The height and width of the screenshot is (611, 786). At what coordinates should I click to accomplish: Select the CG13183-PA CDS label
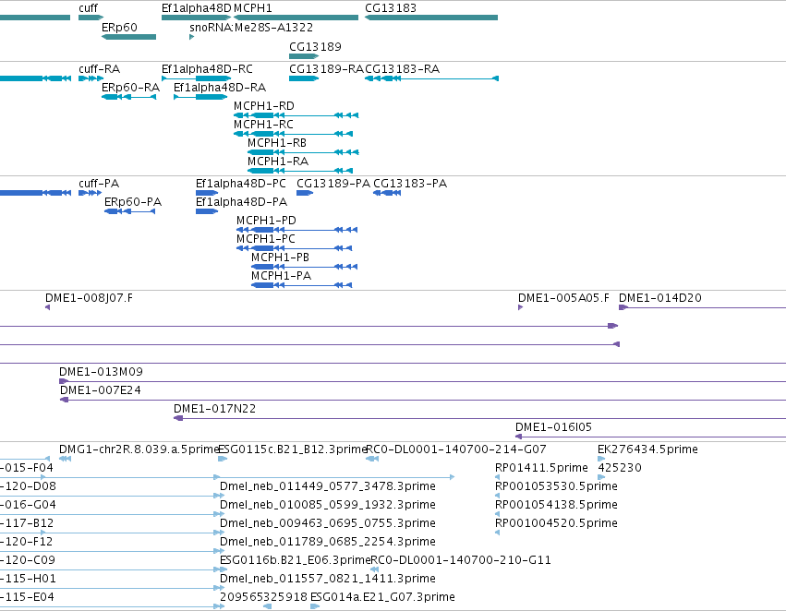(410, 184)
